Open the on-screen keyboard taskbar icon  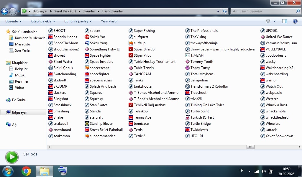[63, 171]
